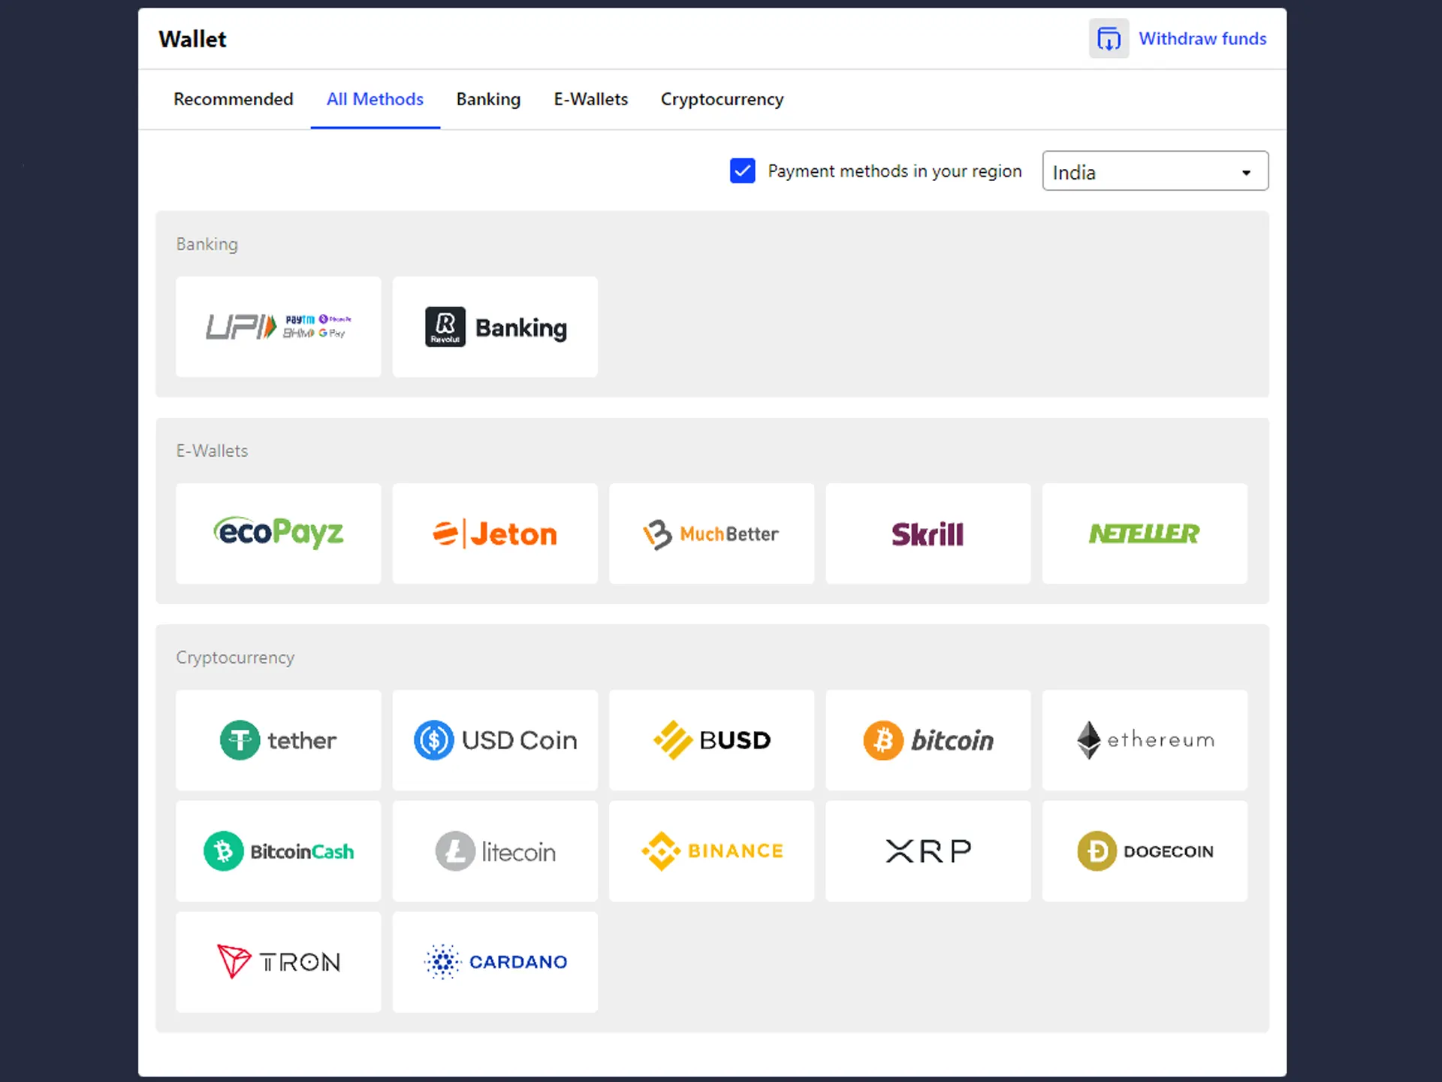Open the India region dropdown
Image resolution: width=1442 pixels, height=1082 pixels.
(1155, 171)
